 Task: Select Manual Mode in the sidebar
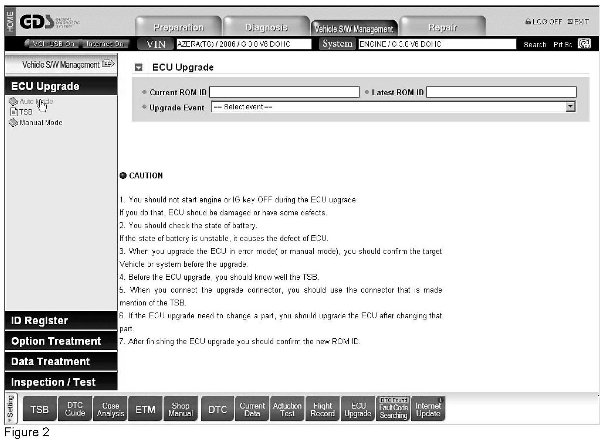click(40, 123)
